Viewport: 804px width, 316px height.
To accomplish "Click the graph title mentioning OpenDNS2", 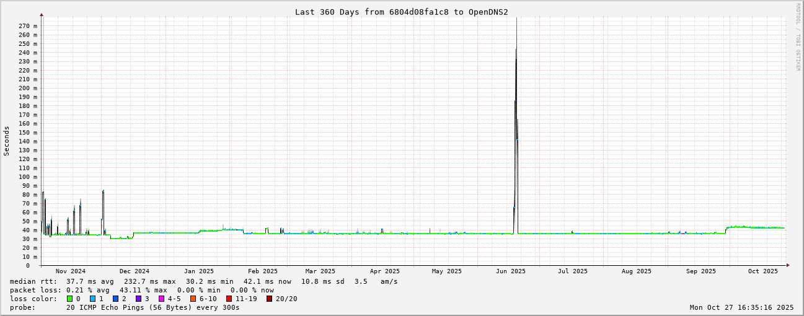I will pos(401,12).
